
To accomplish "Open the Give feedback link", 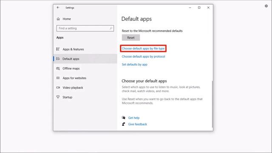I will 137,124.
